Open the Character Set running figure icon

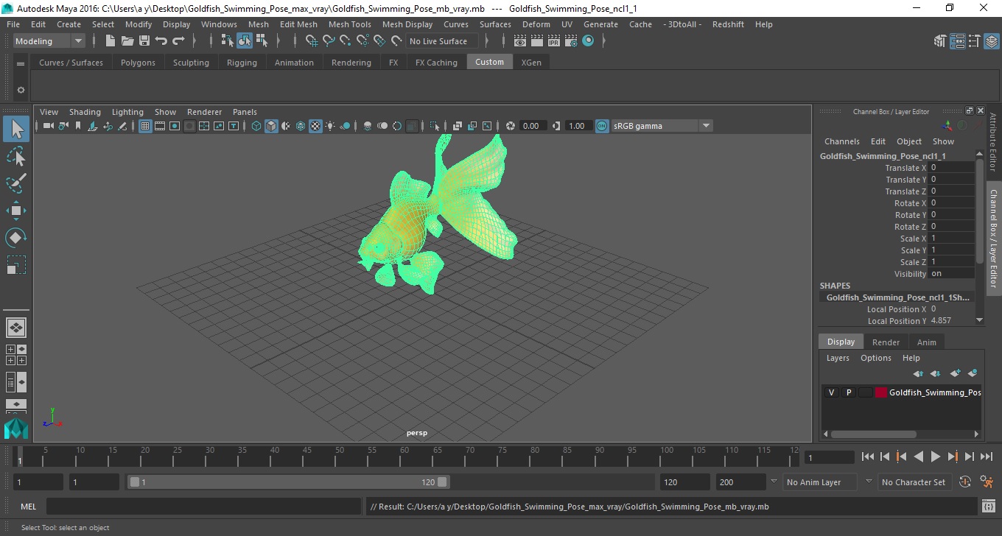tap(987, 482)
